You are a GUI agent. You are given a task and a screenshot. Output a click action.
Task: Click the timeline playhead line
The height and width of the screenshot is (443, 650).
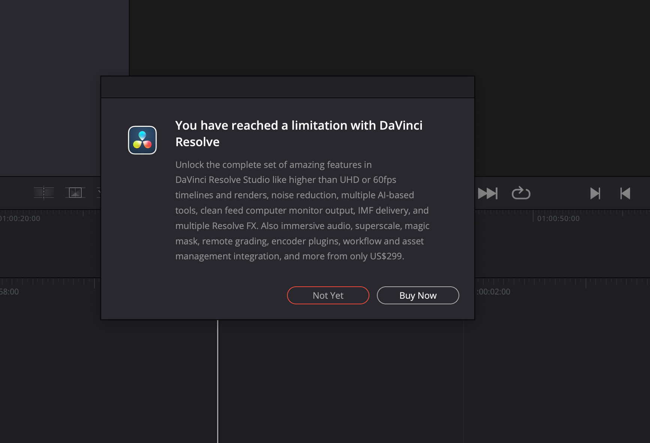pos(218,381)
